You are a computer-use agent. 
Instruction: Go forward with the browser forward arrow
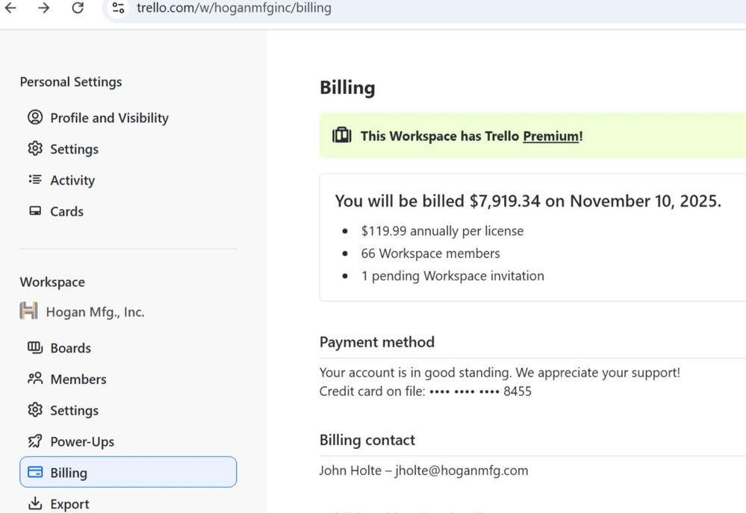pyautogui.click(x=44, y=7)
